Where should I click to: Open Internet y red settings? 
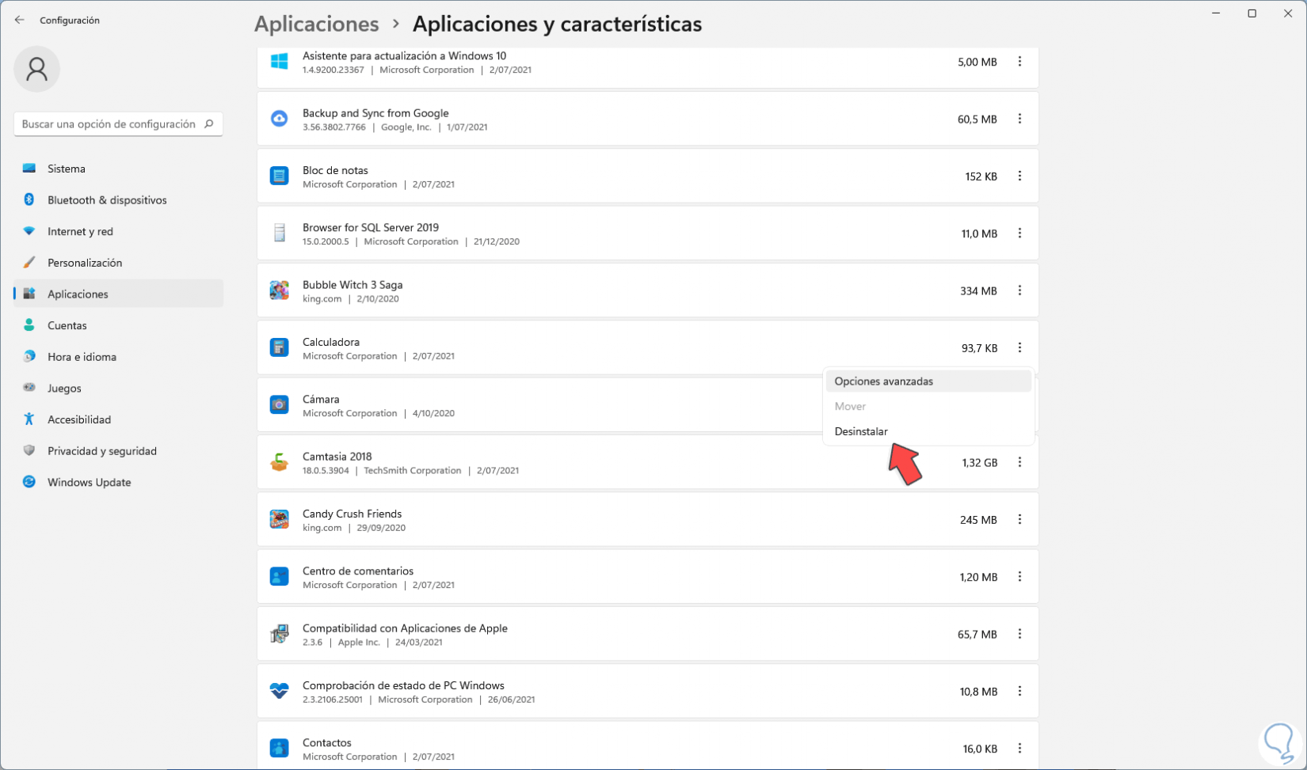click(119, 231)
